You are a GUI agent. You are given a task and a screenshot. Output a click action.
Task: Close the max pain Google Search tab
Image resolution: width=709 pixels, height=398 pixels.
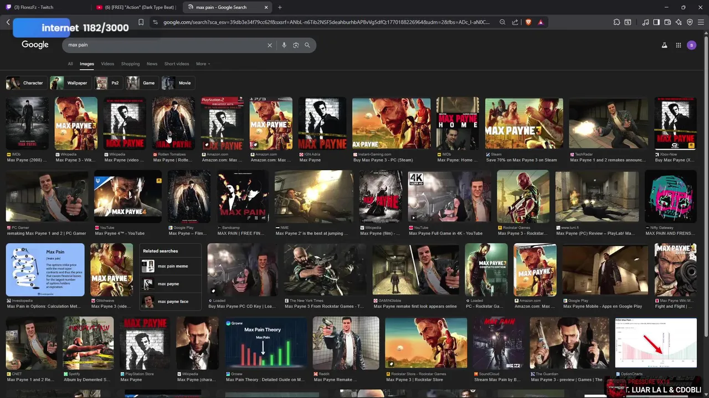266,7
